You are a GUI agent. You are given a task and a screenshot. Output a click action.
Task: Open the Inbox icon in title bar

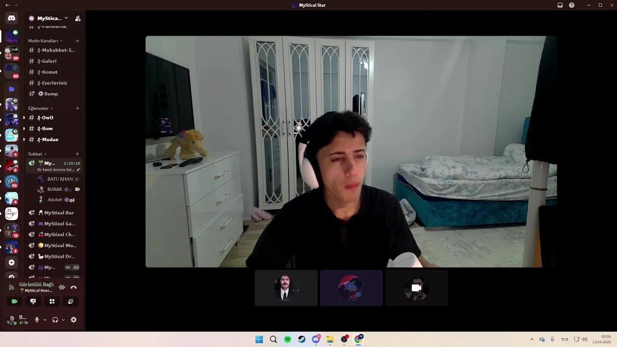point(560,5)
